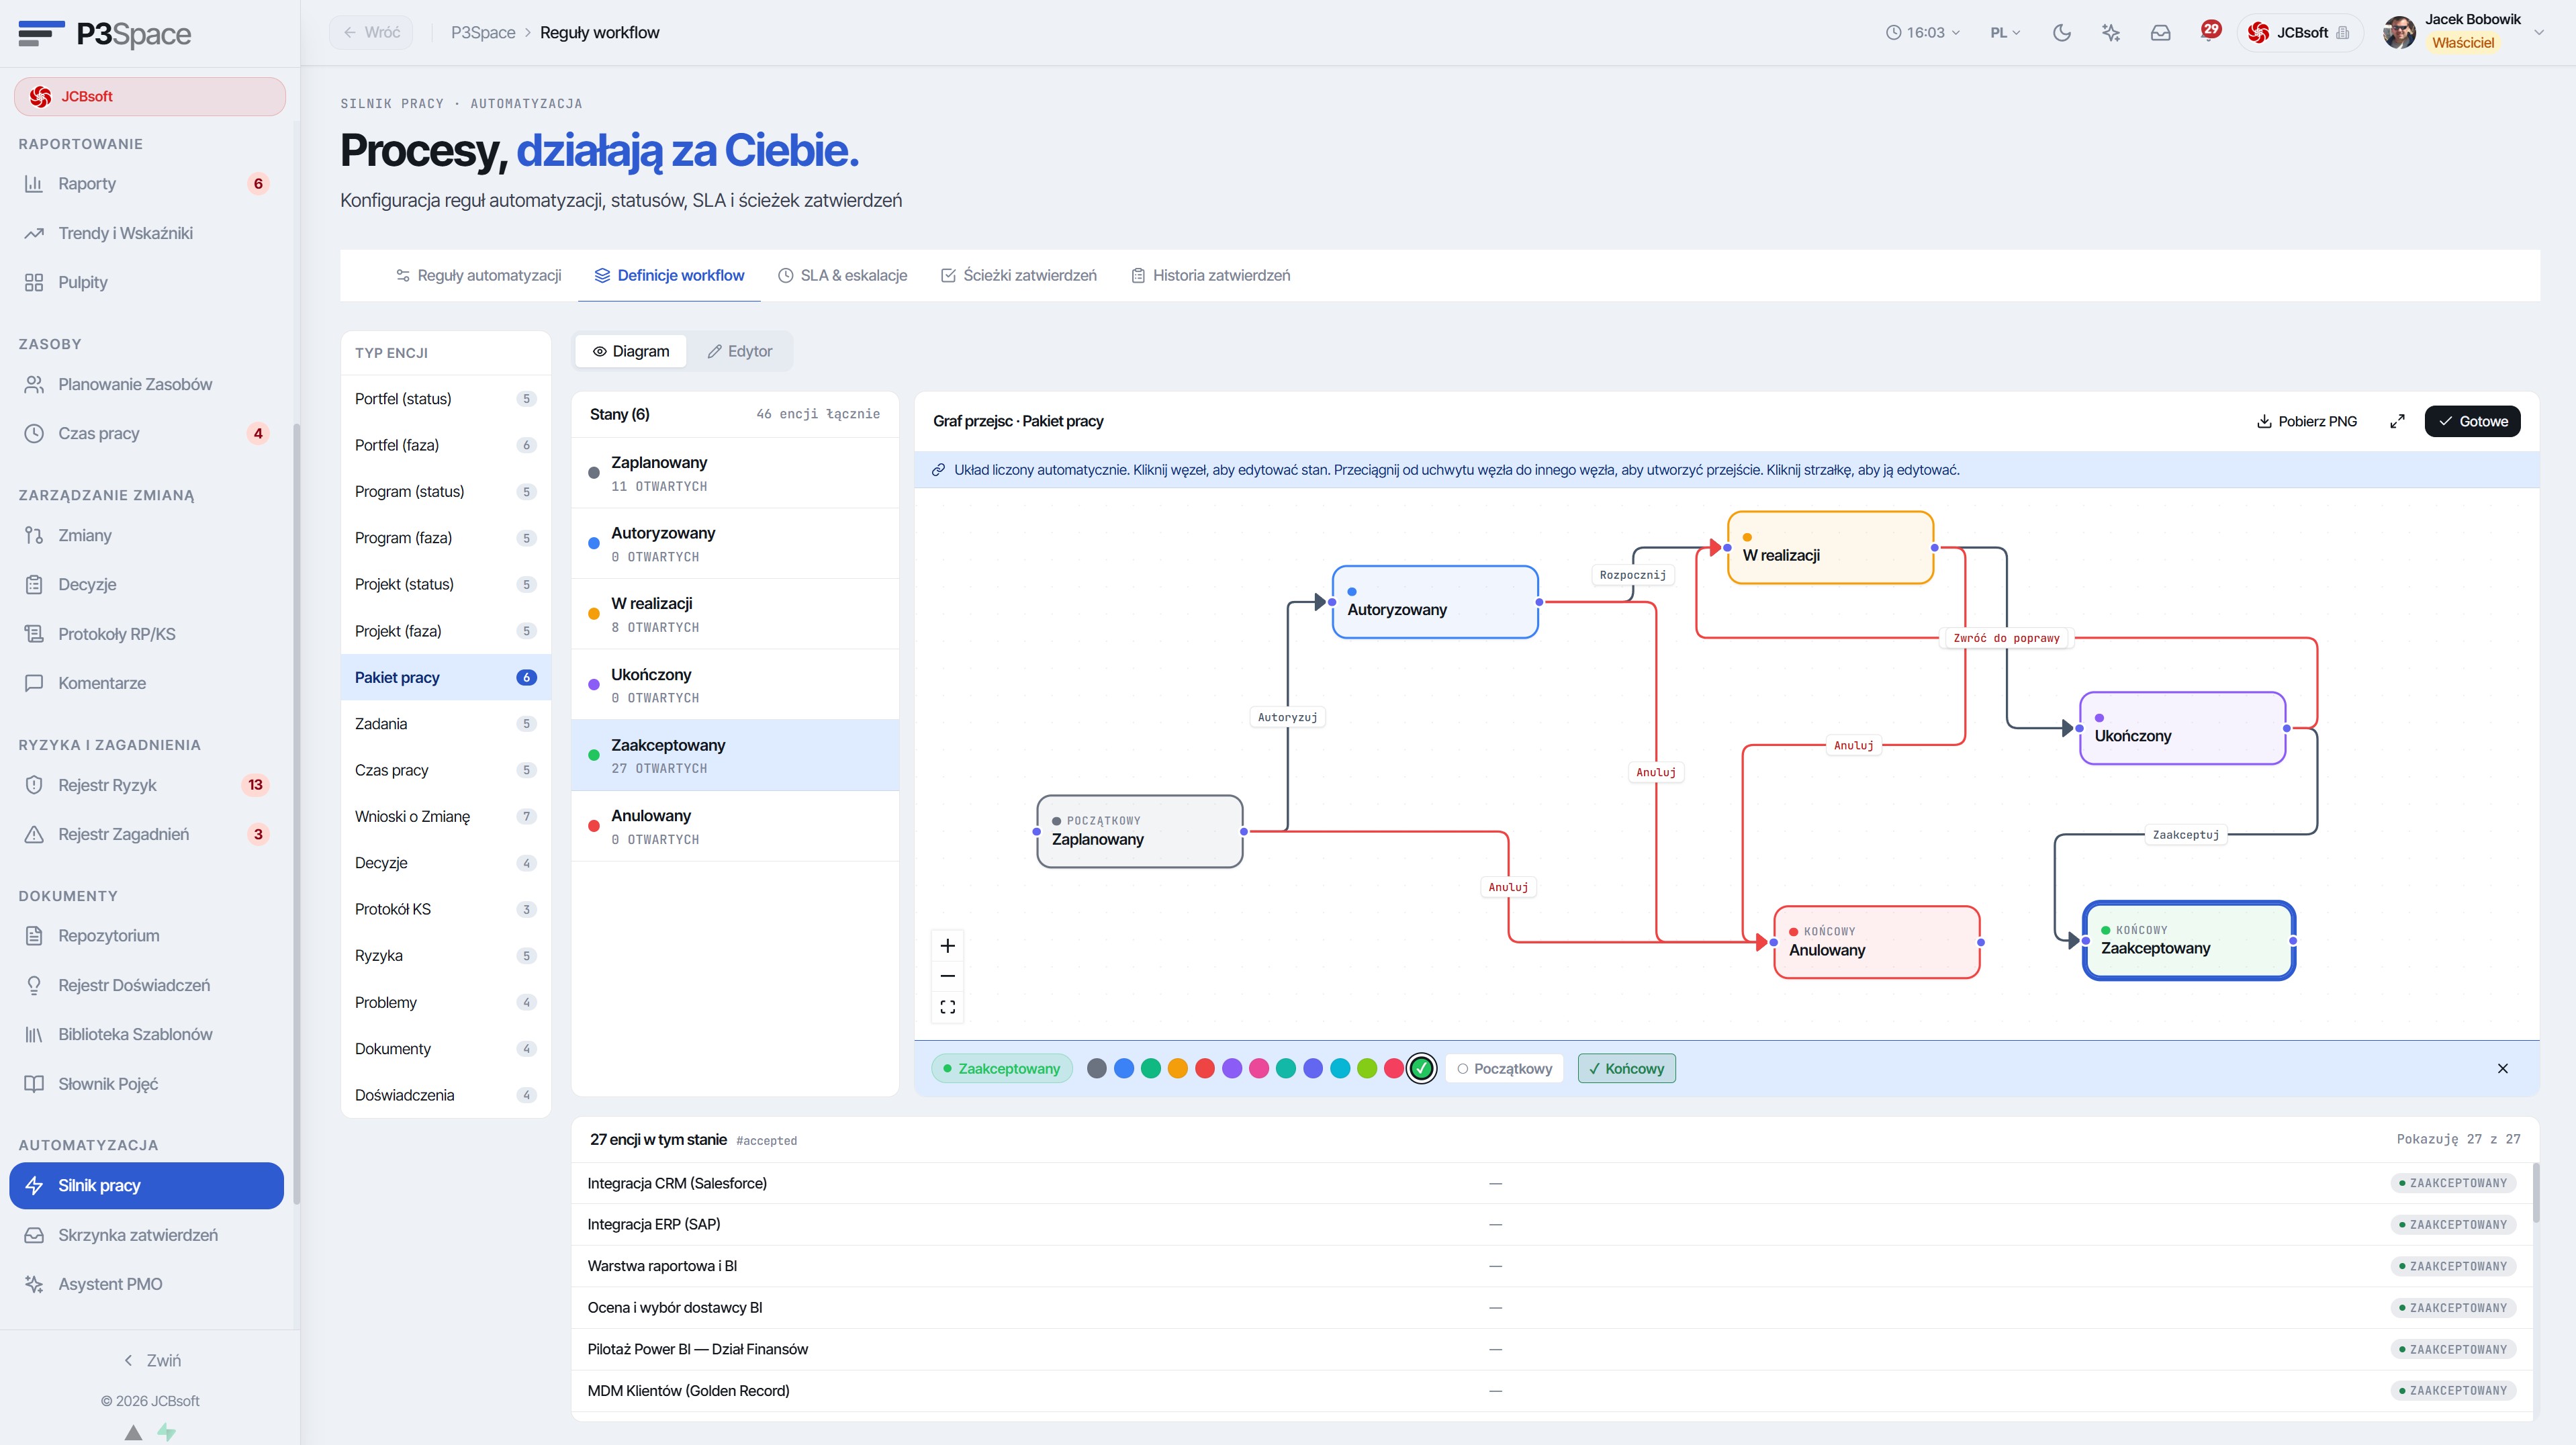Select the Autoryzowany state in list
This screenshot has width=2576, height=1445.
(x=735, y=544)
